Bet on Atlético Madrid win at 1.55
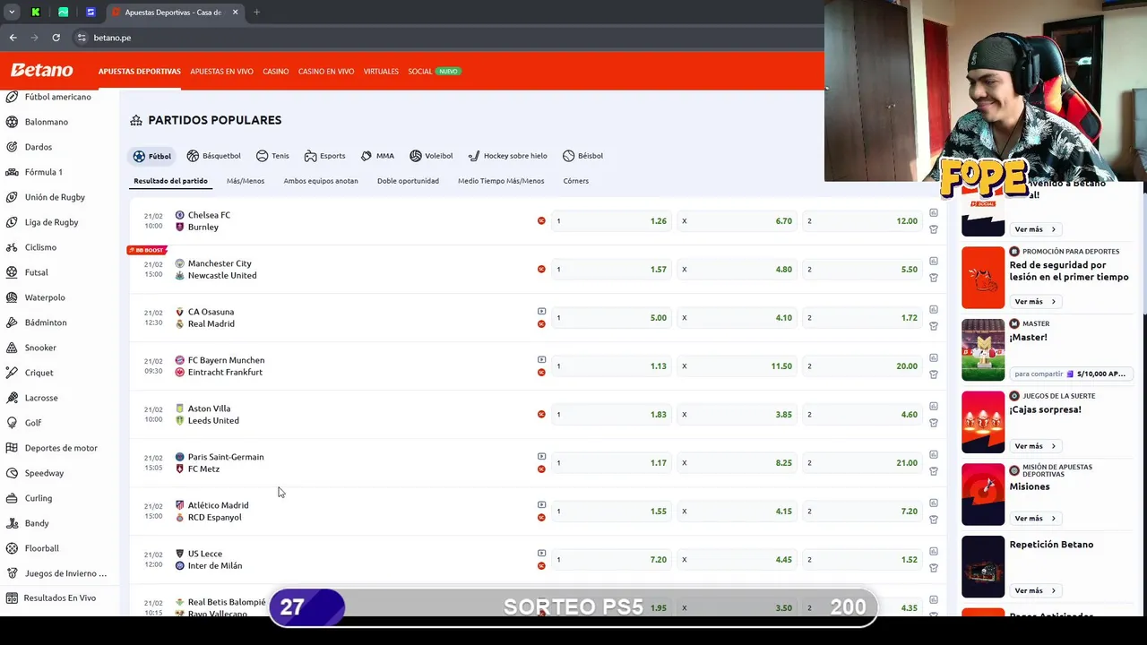1147x645 pixels. pyautogui.click(x=611, y=512)
